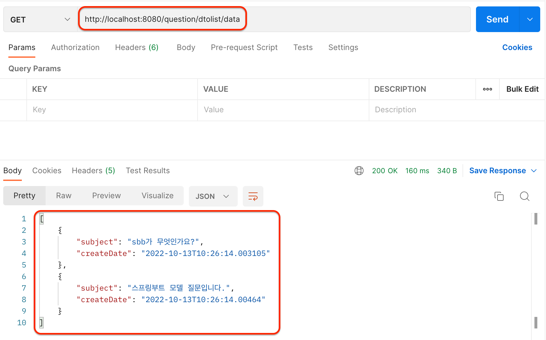Click the word-wrap toggle icon in the response toolbar
Screen dimensions: 546x340
pyautogui.click(x=253, y=196)
